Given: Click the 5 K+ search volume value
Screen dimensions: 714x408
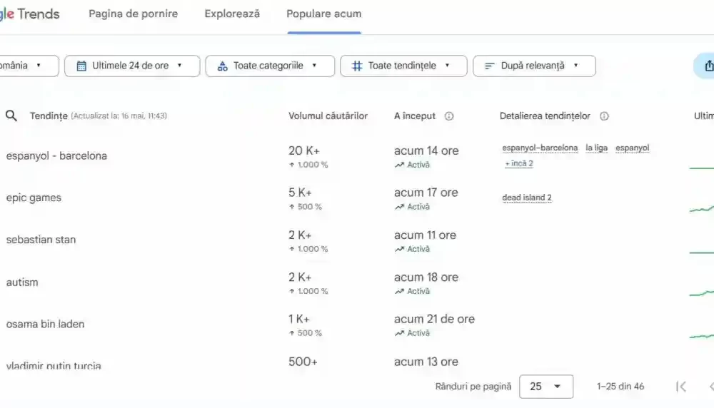Looking at the screenshot, I should pyautogui.click(x=300, y=193).
